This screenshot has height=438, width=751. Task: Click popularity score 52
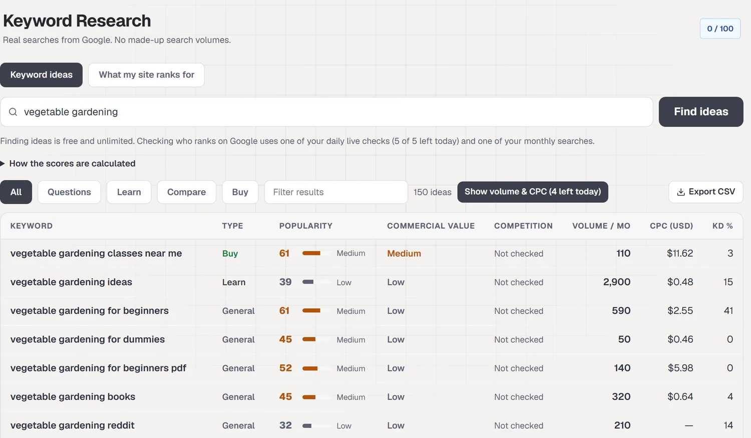coord(285,368)
